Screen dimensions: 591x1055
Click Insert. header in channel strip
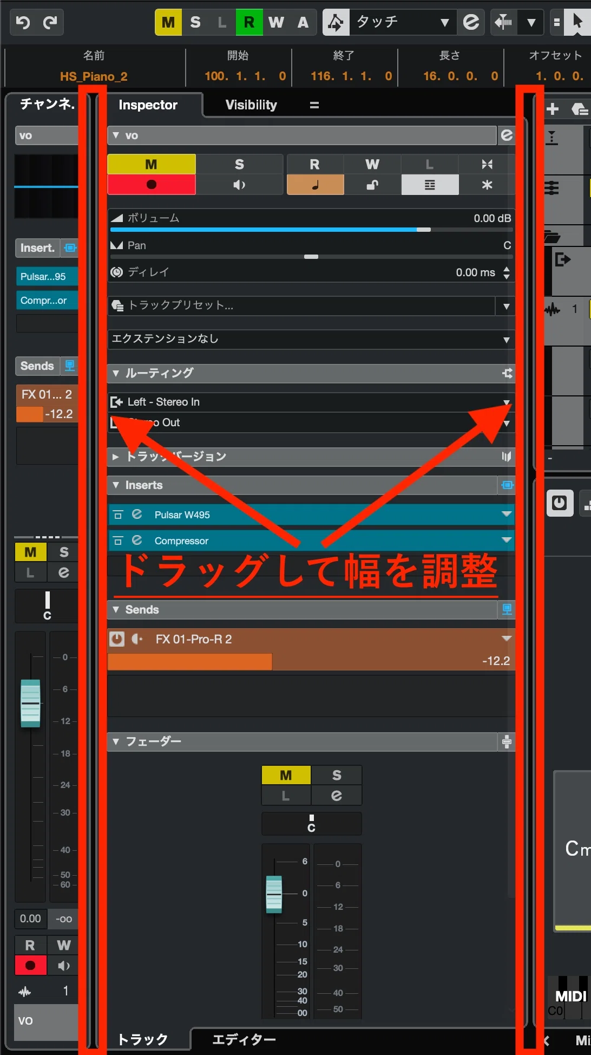(37, 248)
